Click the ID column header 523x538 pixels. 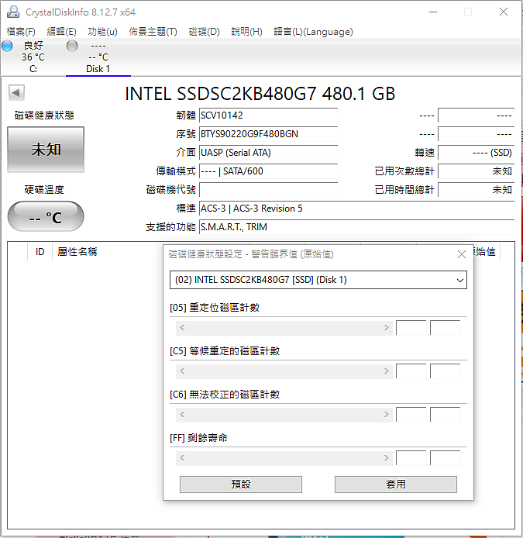(x=40, y=252)
